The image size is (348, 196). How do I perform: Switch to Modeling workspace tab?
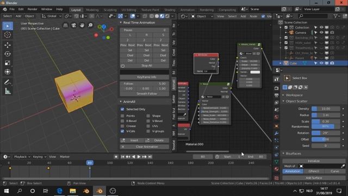point(92,10)
